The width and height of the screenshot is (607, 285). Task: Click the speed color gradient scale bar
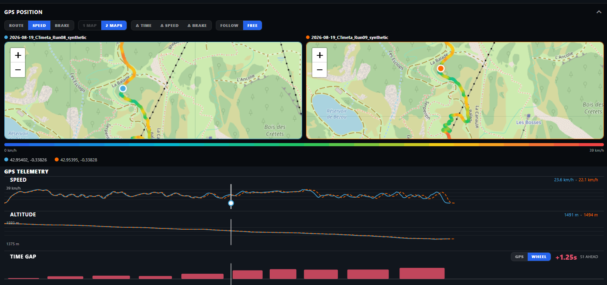tap(304, 145)
